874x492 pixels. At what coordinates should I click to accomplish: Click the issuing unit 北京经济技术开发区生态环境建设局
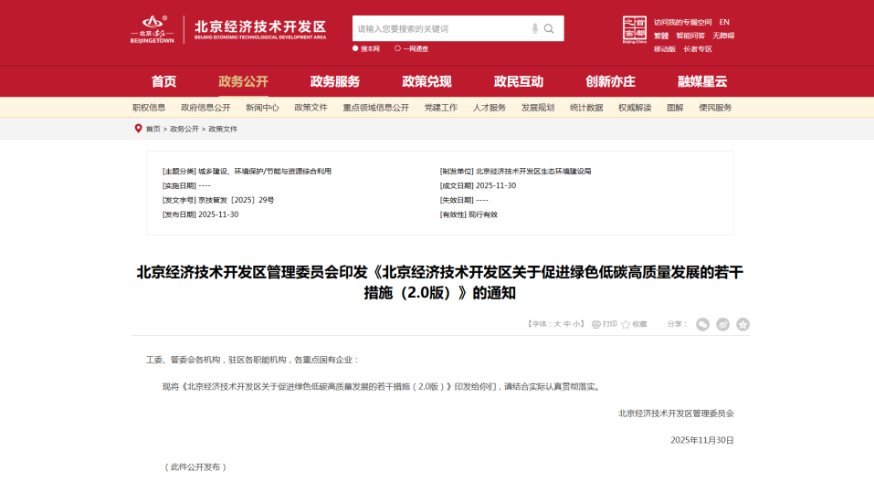533,171
